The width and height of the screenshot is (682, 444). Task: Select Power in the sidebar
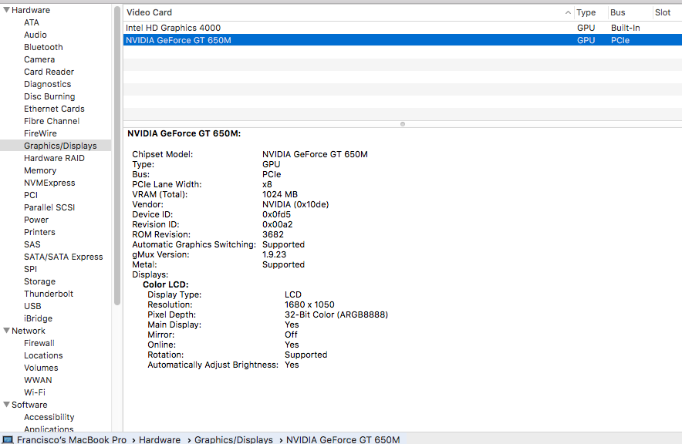[36, 220]
